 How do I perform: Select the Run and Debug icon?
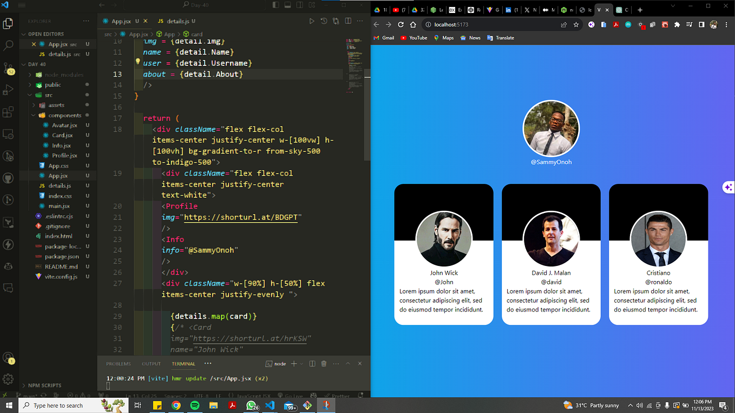[x=8, y=89]
